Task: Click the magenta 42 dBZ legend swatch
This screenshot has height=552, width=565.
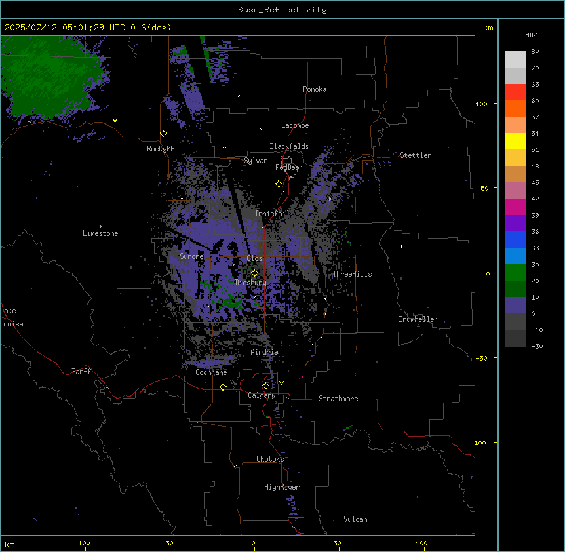Action: click(x=515, y=207)
